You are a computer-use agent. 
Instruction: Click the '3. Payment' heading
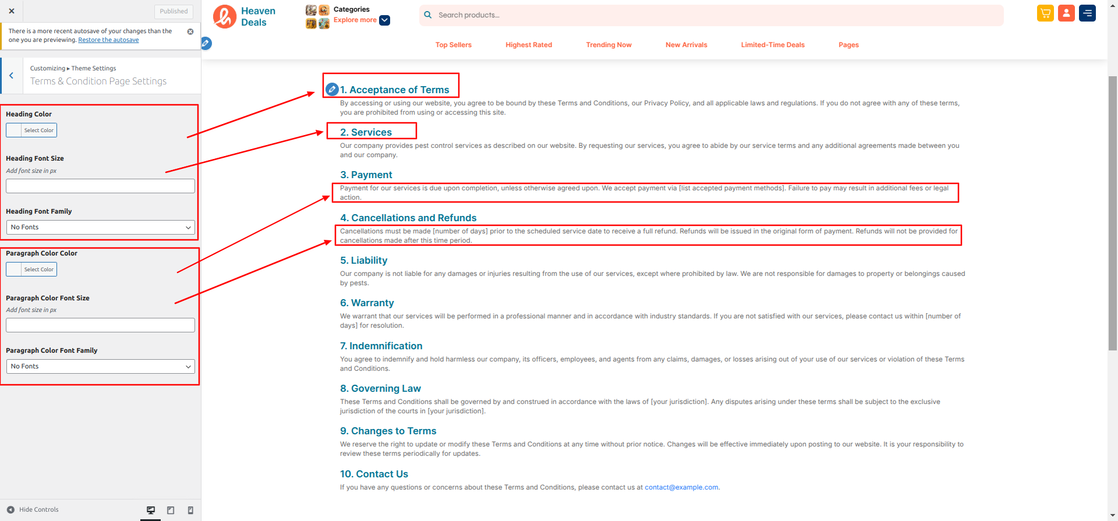coord(366,175)
